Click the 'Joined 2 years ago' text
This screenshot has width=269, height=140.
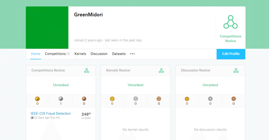88,40
